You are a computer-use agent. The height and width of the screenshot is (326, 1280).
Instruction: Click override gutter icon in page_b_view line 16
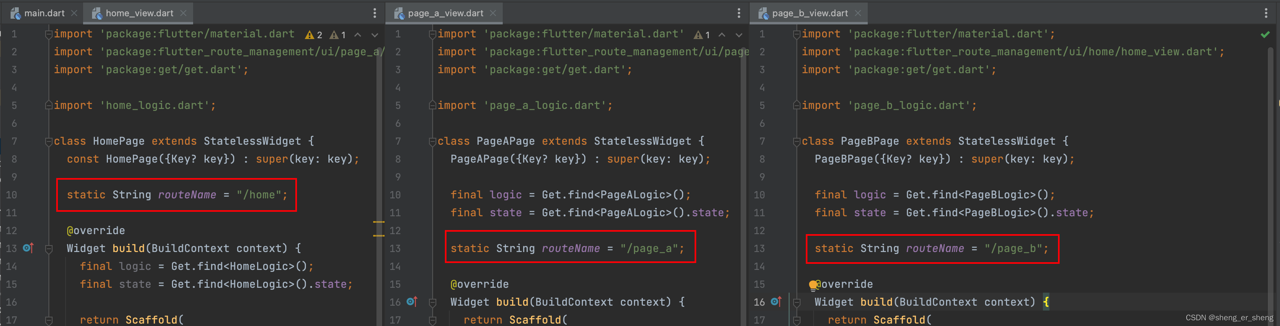776,301
